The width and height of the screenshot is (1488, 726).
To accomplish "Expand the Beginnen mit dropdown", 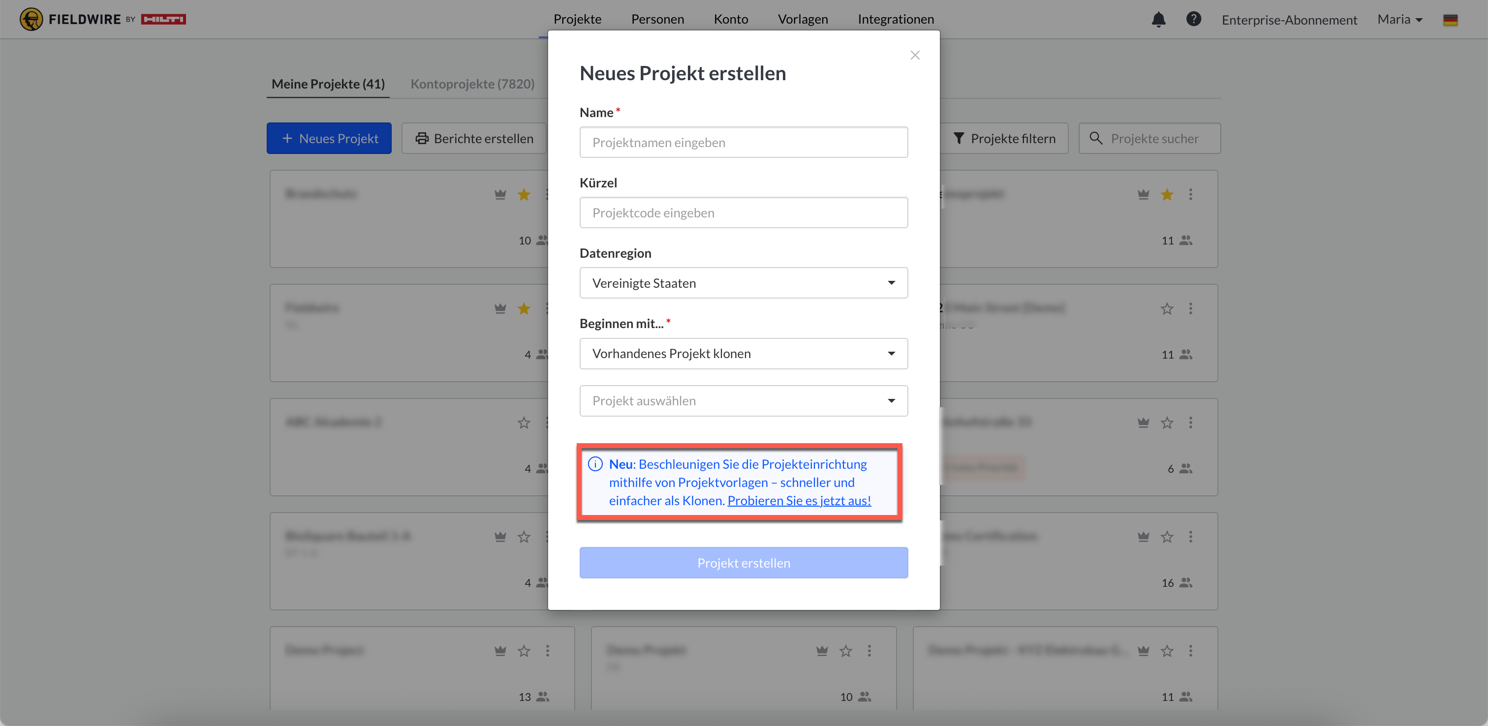I will 744,354.
